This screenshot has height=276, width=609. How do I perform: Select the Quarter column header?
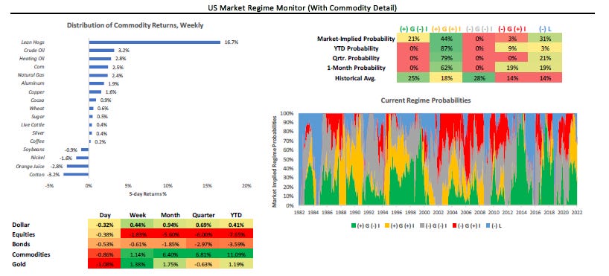coord(203,215)
